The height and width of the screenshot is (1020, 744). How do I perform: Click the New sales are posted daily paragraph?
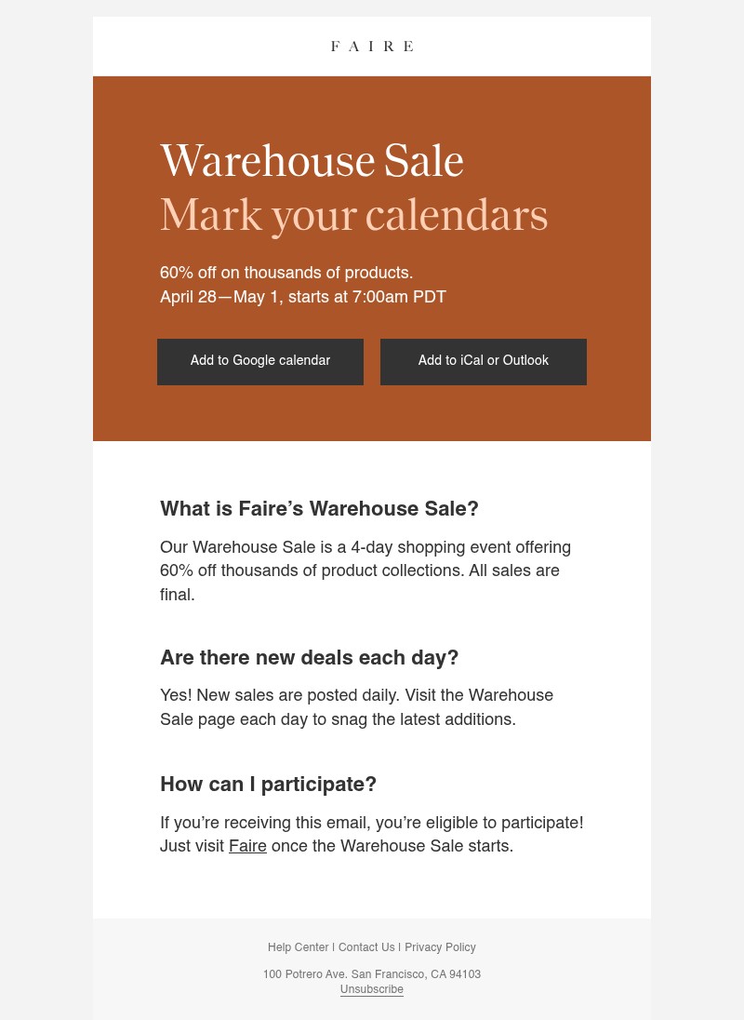pyautogui.click(x=356, y=707)
